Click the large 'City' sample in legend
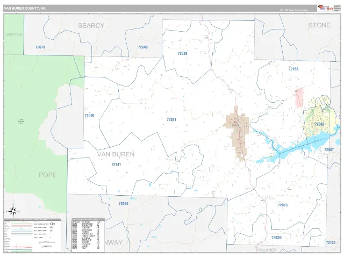 tap(53, 224)
